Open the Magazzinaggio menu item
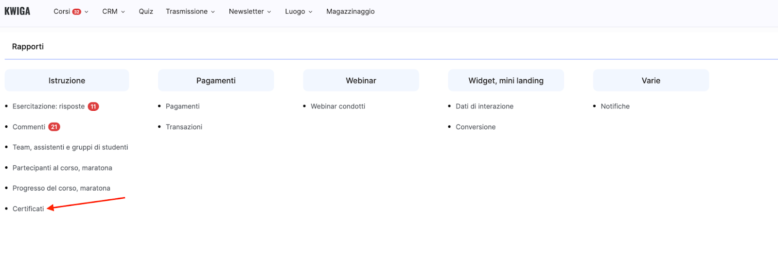 [350, 11]
